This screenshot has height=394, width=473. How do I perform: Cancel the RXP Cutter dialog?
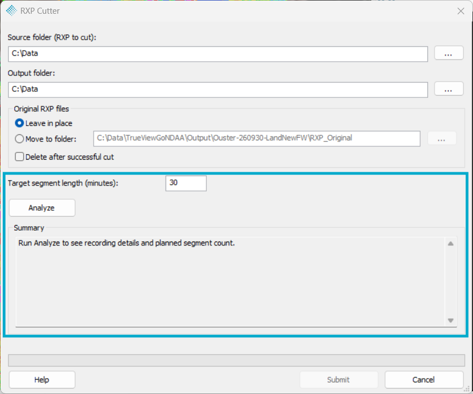pyautogui.click(x=424, y=380)
